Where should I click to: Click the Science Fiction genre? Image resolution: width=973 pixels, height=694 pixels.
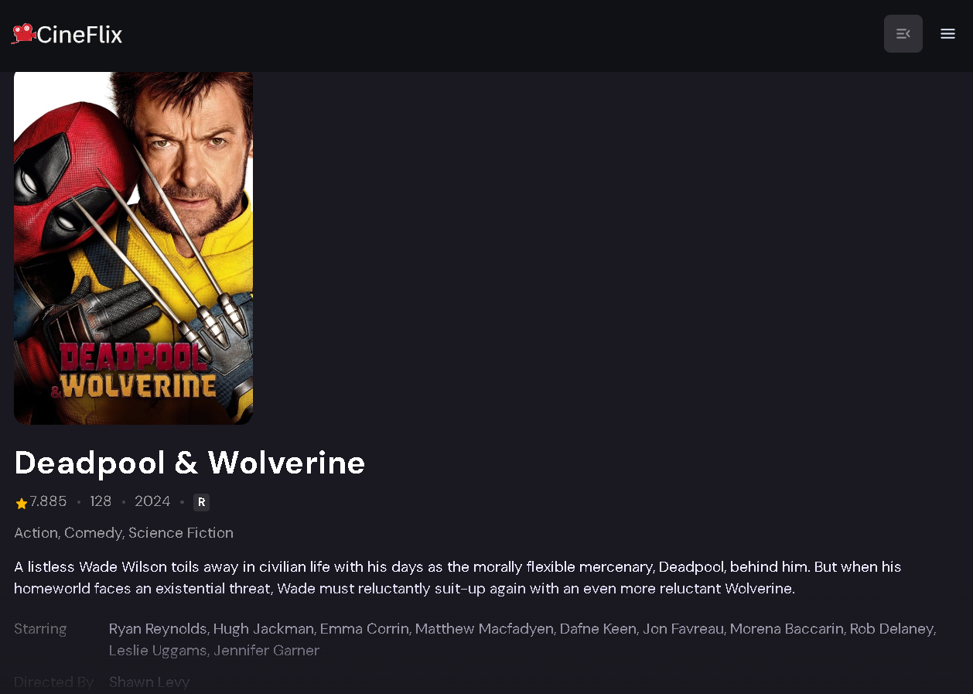(181, 533)
